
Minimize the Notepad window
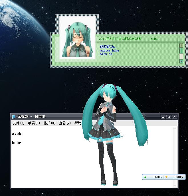[x=163, y=117]
